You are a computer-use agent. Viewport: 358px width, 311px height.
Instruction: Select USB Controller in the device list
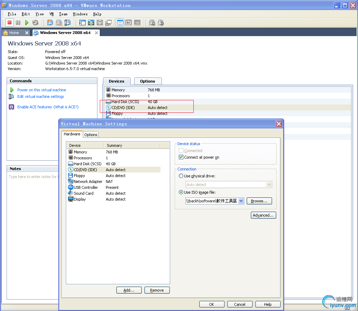coord(114,187)
